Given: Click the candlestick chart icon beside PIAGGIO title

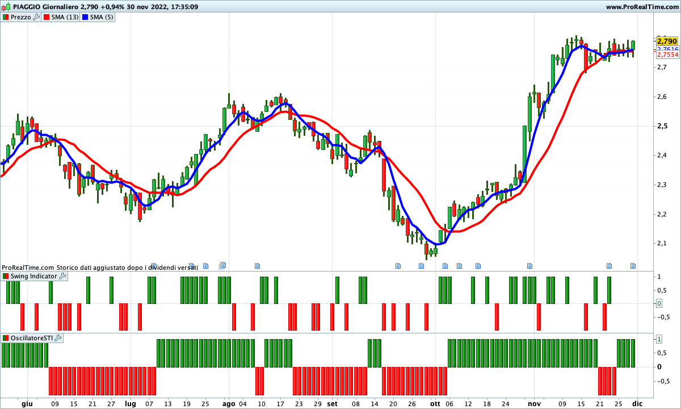Looking at the screenshot, I should coord(5,7).
